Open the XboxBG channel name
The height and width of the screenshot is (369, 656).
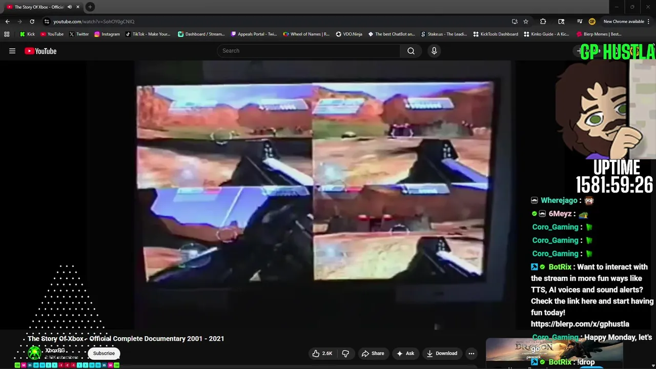[x=55, y=351]
